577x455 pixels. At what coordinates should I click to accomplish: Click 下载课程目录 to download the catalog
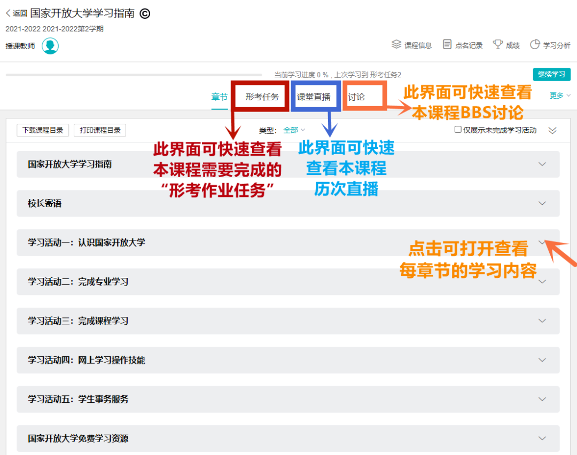[x=43, y=130]
